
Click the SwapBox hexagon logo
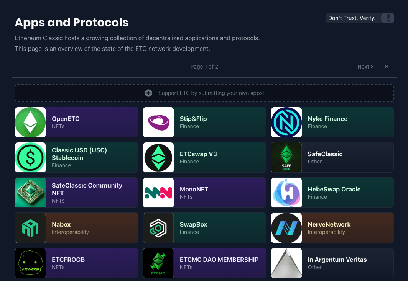(x=158, y=228)
